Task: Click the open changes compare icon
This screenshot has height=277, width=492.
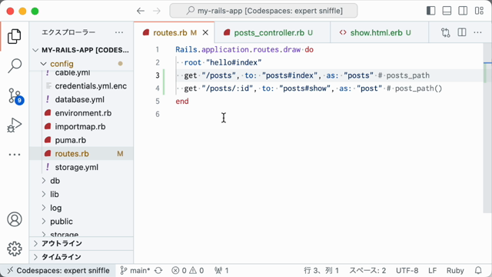Action: pyautogui.click(x=446, y=32)
